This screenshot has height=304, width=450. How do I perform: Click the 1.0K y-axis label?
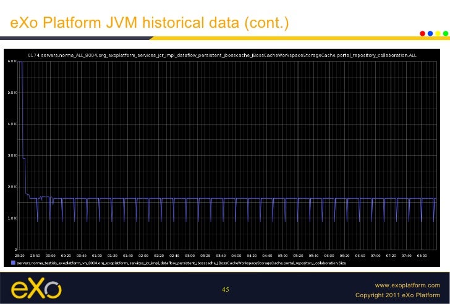[x=12, y=218]
